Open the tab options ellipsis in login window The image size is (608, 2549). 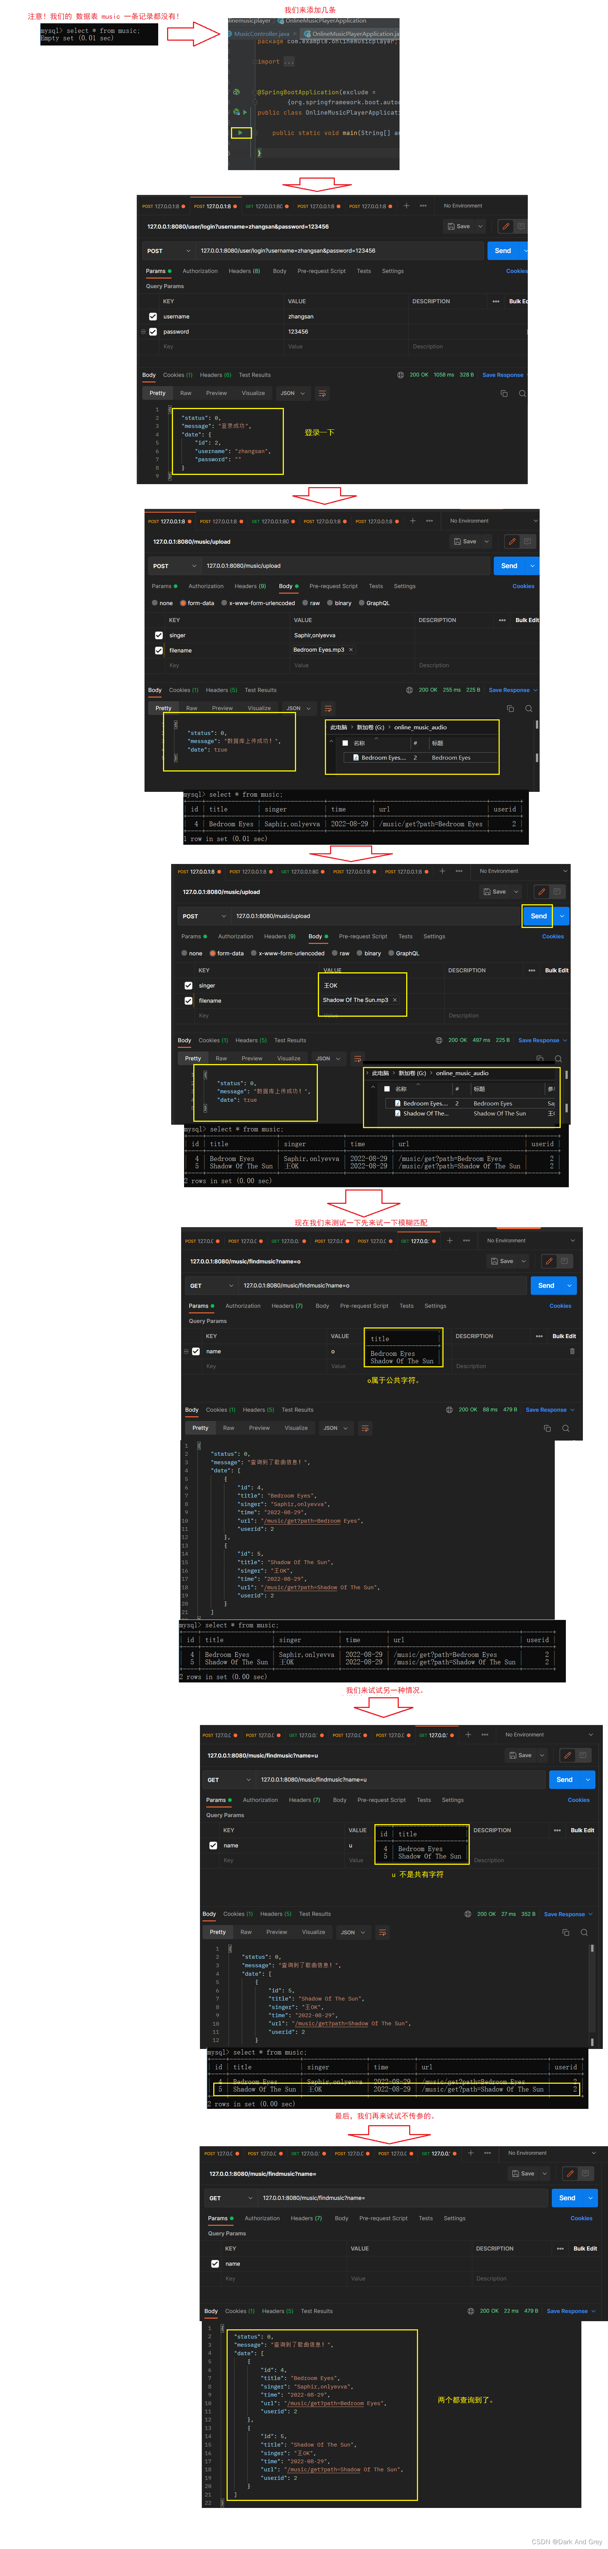tap(423, 206)
